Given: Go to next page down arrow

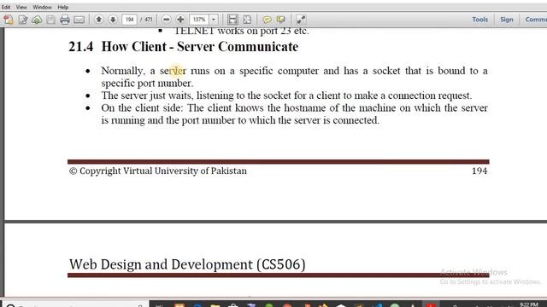Looking at the screenshot, I should [x=113, y=20].
